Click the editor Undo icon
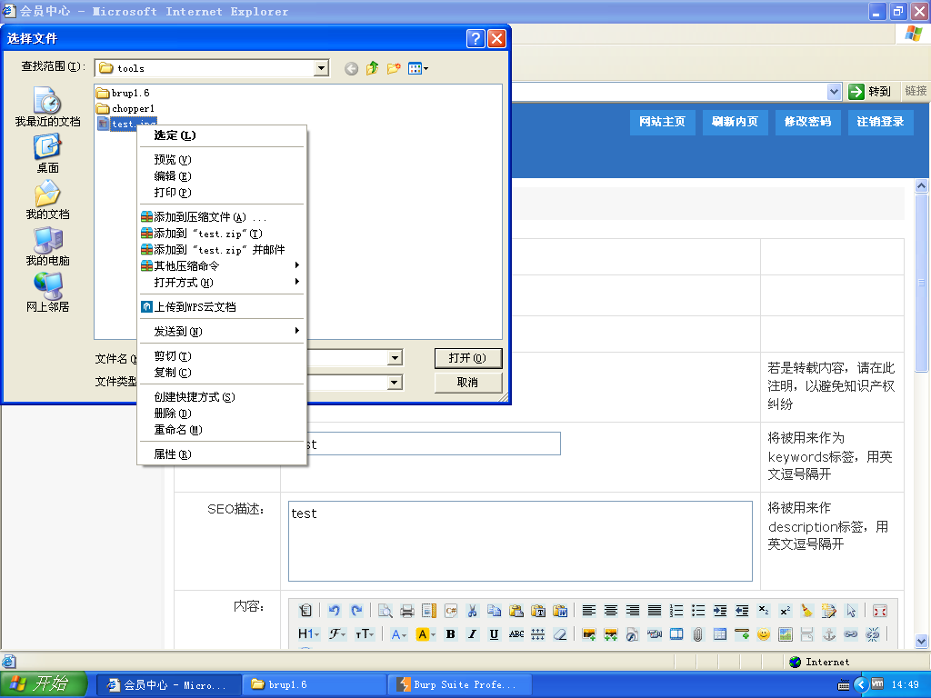The height and width of the screenshot is (698, 931). click(335, 610)
